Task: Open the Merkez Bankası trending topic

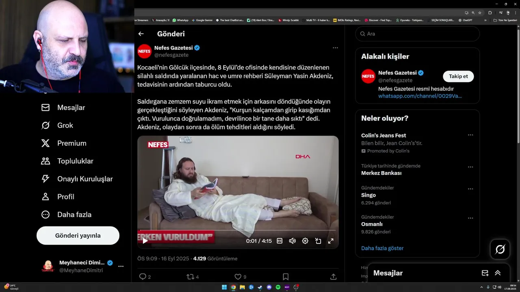Action: point(381,173)
